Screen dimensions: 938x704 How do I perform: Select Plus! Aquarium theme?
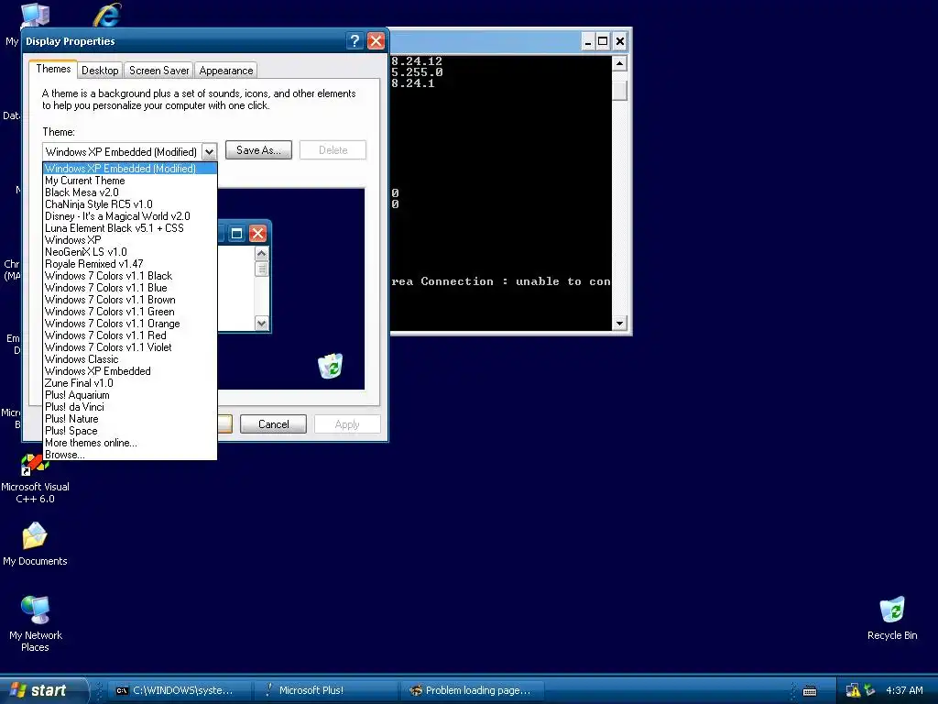[x=130, y=395]
